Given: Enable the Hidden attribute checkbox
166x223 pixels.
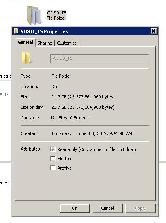Looking at the screenshot, I should click(x=53, y=159).
